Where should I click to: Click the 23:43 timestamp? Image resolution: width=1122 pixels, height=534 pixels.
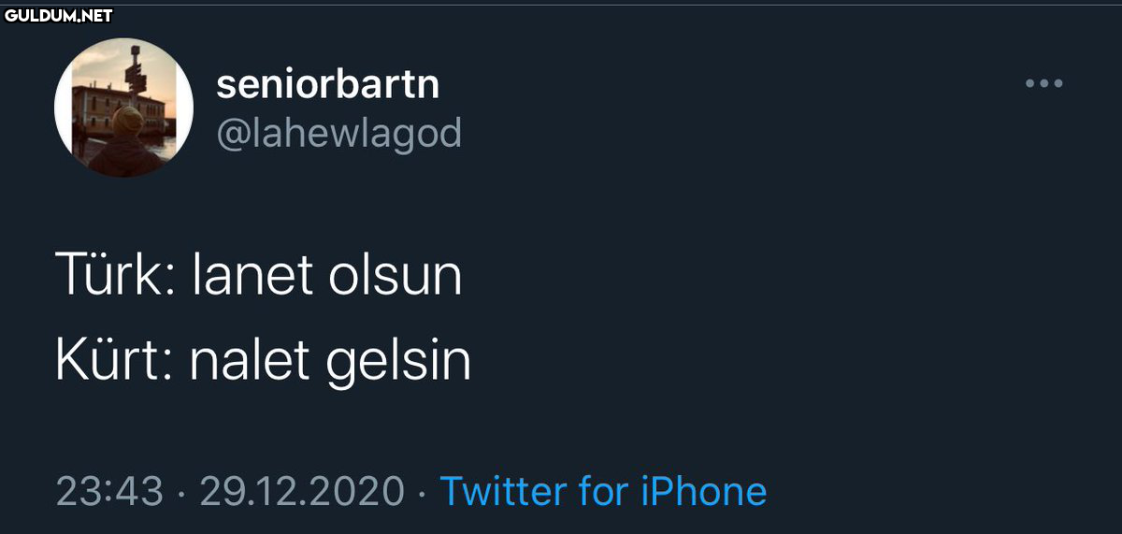point(109,492)
